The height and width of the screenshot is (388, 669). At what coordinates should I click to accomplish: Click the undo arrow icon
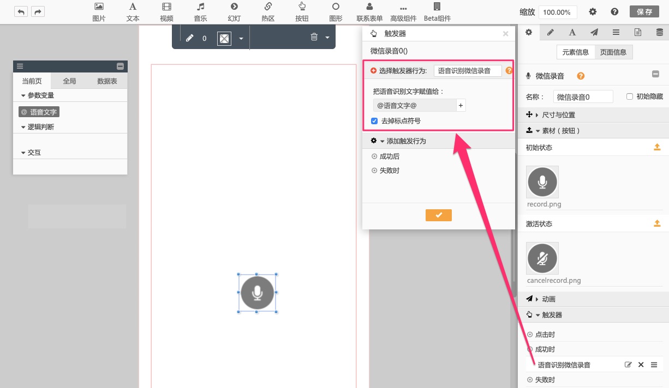point(21,11)
